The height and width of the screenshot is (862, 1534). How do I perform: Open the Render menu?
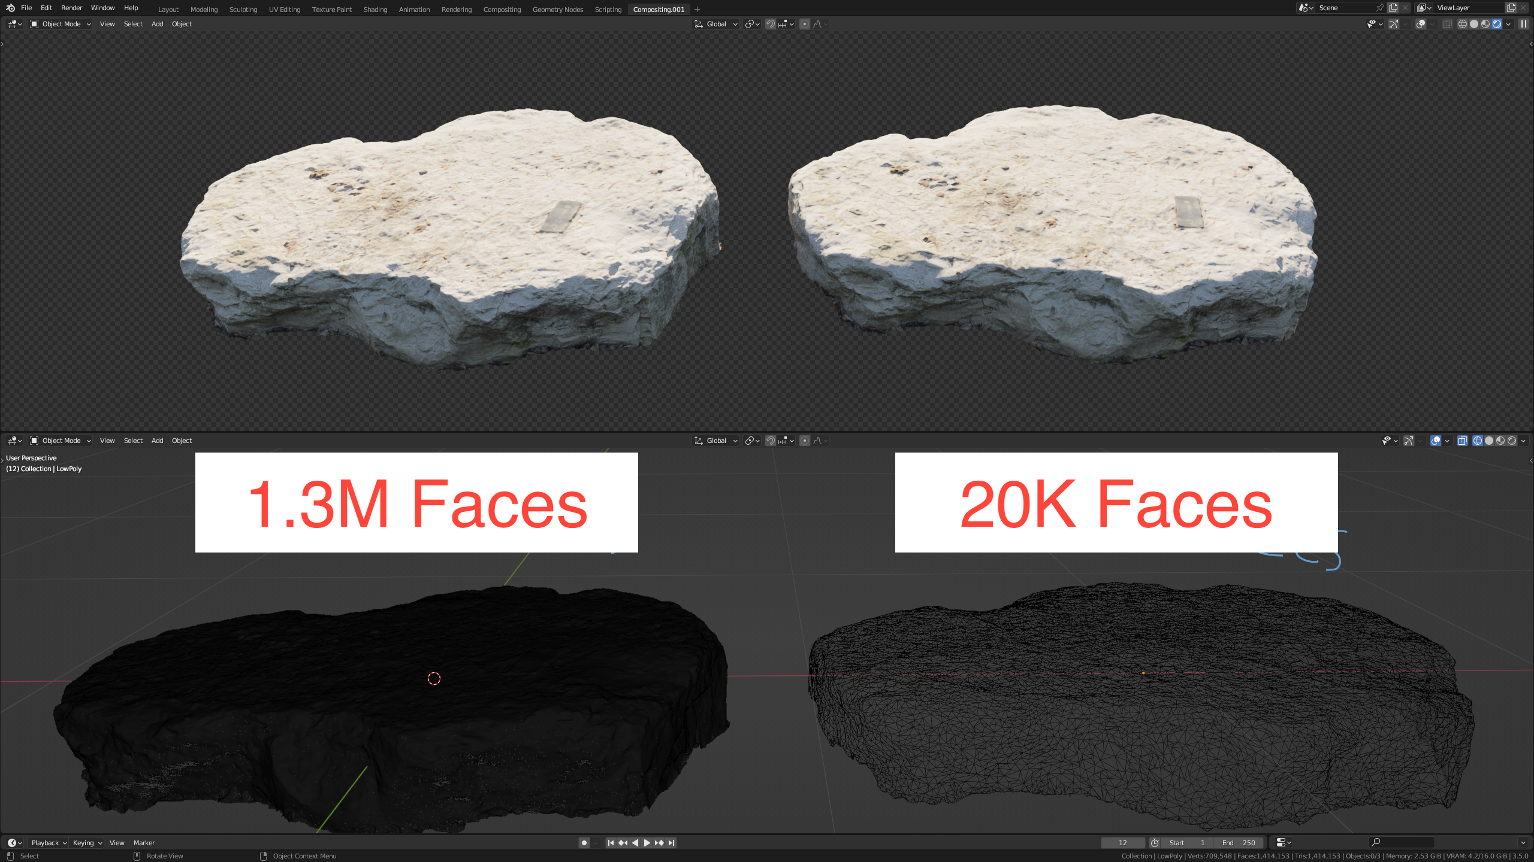[x=71, y=8]
